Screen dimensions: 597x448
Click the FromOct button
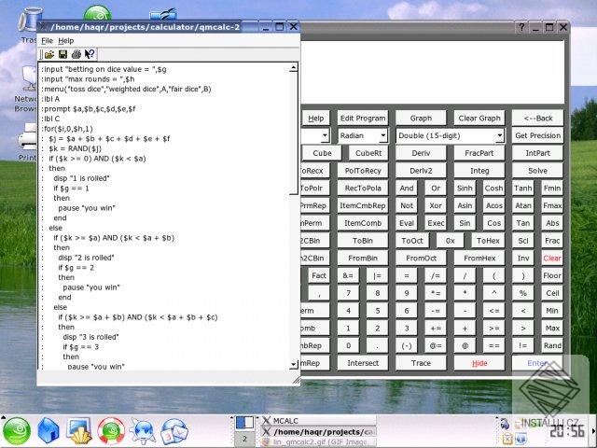tap(421, 259)
